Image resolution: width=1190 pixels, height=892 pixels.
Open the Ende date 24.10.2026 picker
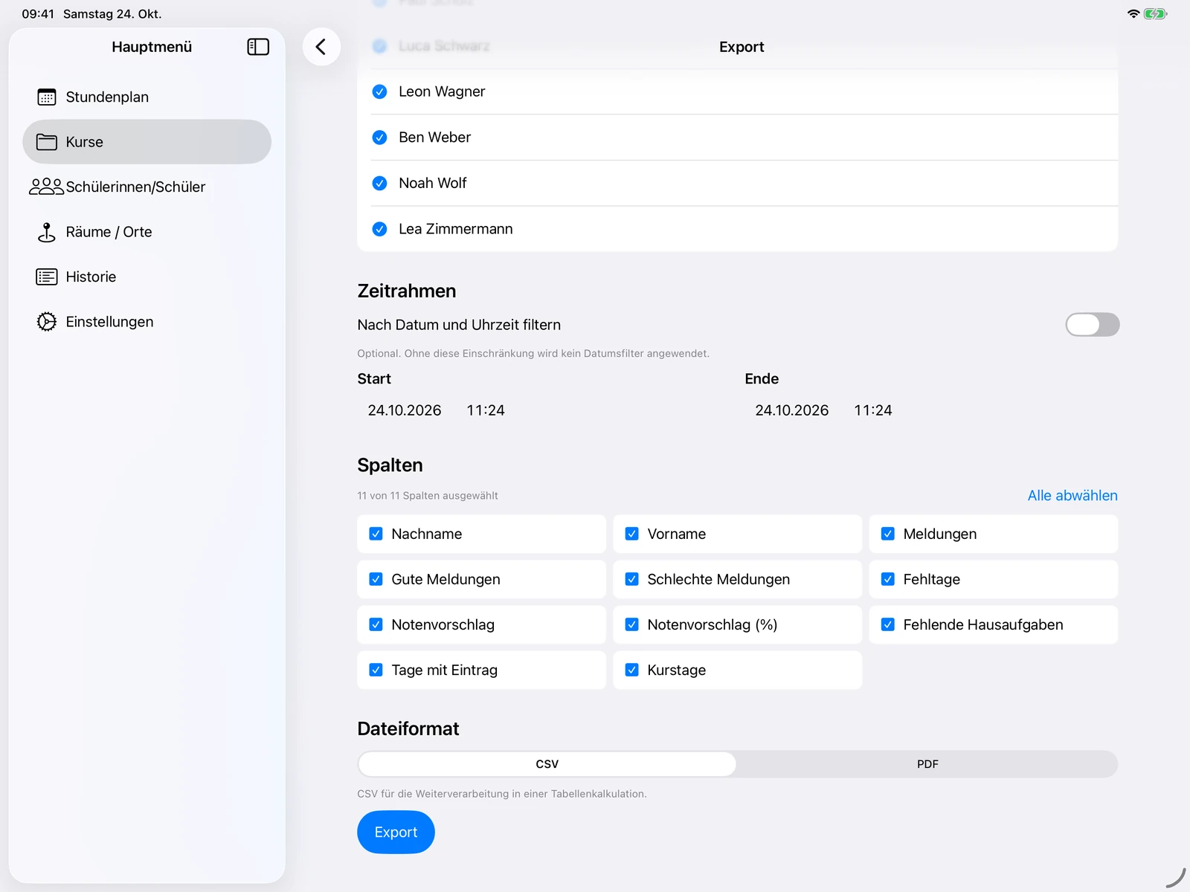coord(792,410)
